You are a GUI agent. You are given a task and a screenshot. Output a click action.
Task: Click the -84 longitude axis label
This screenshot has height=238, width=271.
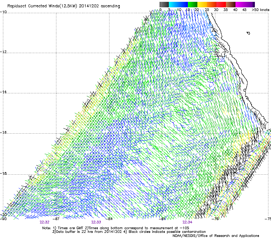[109, 219]
